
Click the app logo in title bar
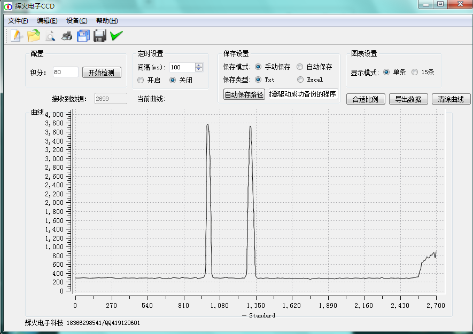click(8, 6)
